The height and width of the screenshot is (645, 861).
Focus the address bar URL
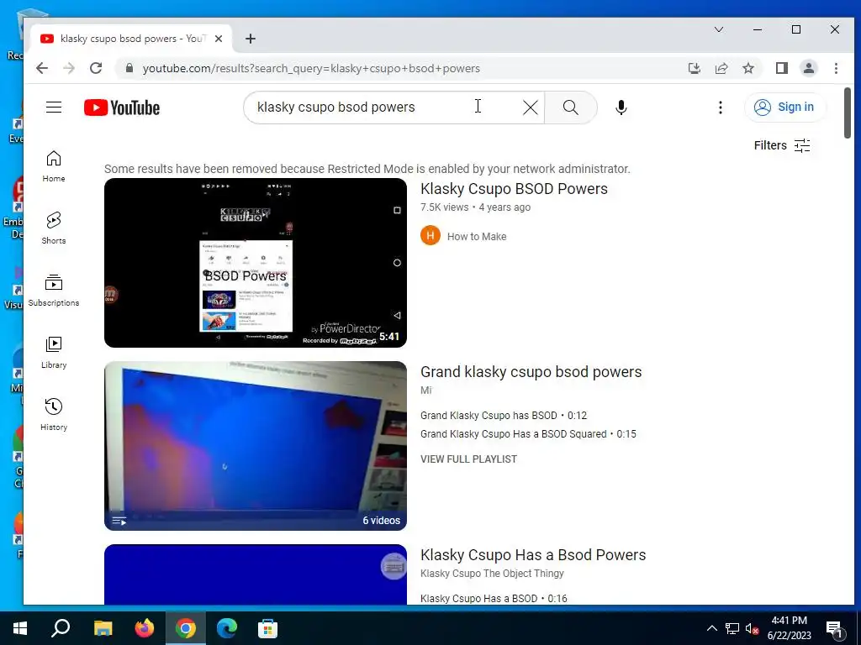point(311,69)
